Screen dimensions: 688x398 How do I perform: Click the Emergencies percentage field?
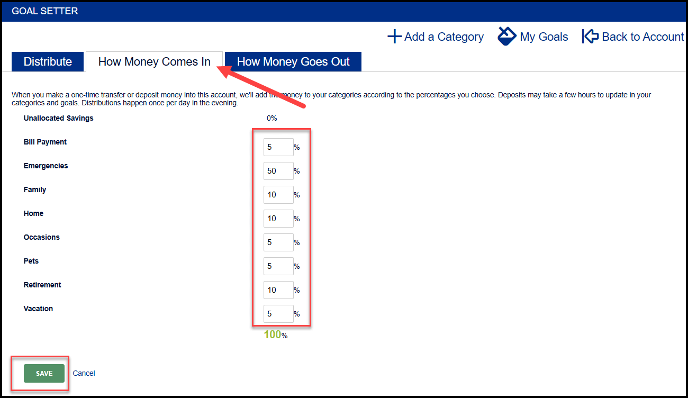[278, 171]
